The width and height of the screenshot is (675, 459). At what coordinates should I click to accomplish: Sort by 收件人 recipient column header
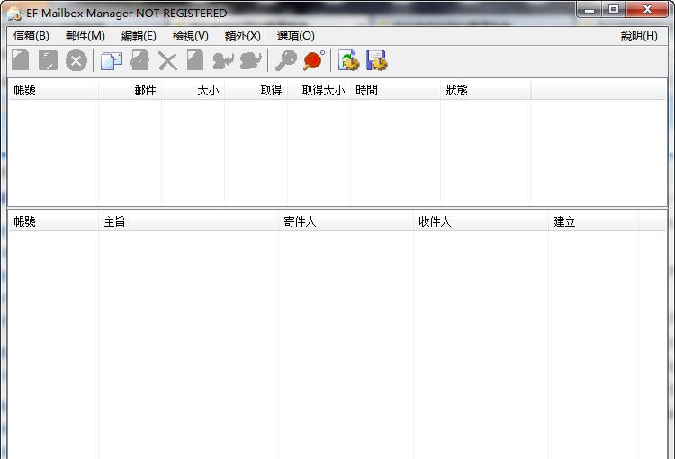coord(481,221)
